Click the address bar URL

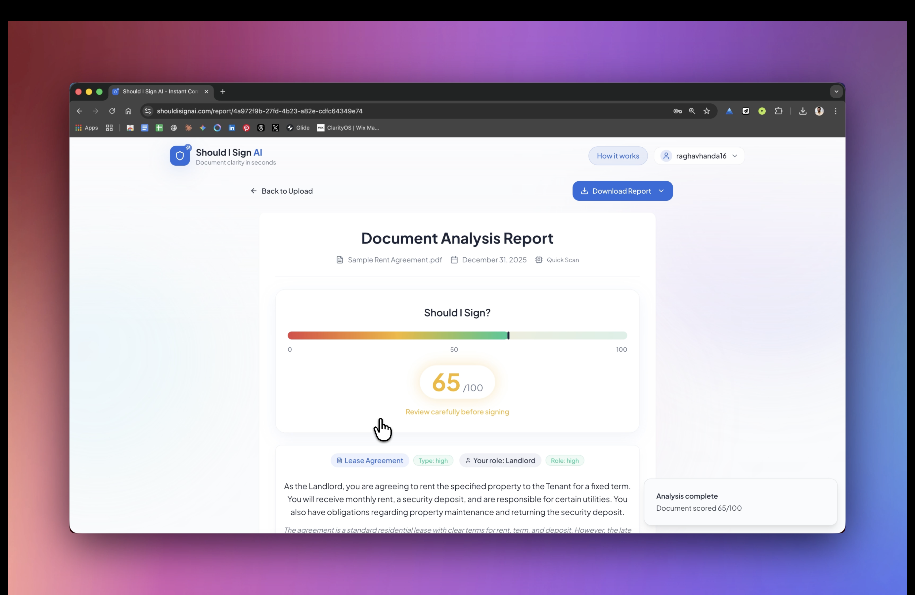[x=260, y=111]
